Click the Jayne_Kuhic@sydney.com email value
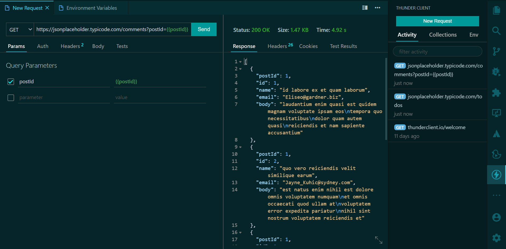The height and width of the screenshot is (249, 506). (x=318, y=183)
